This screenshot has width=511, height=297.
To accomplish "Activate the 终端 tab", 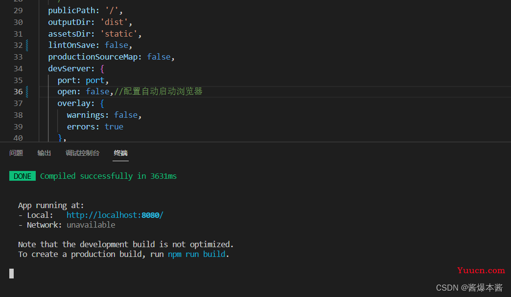I will point(120,153).
